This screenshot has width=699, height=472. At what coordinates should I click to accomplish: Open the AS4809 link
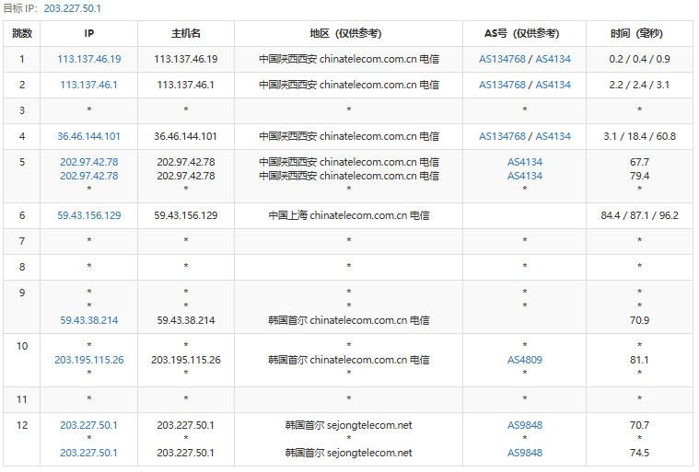coord(525,360)
